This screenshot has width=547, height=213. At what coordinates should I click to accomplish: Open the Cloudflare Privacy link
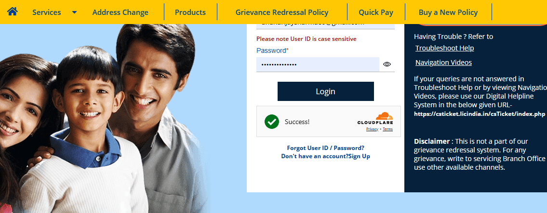pyautogui.click(x=372, y=129)
